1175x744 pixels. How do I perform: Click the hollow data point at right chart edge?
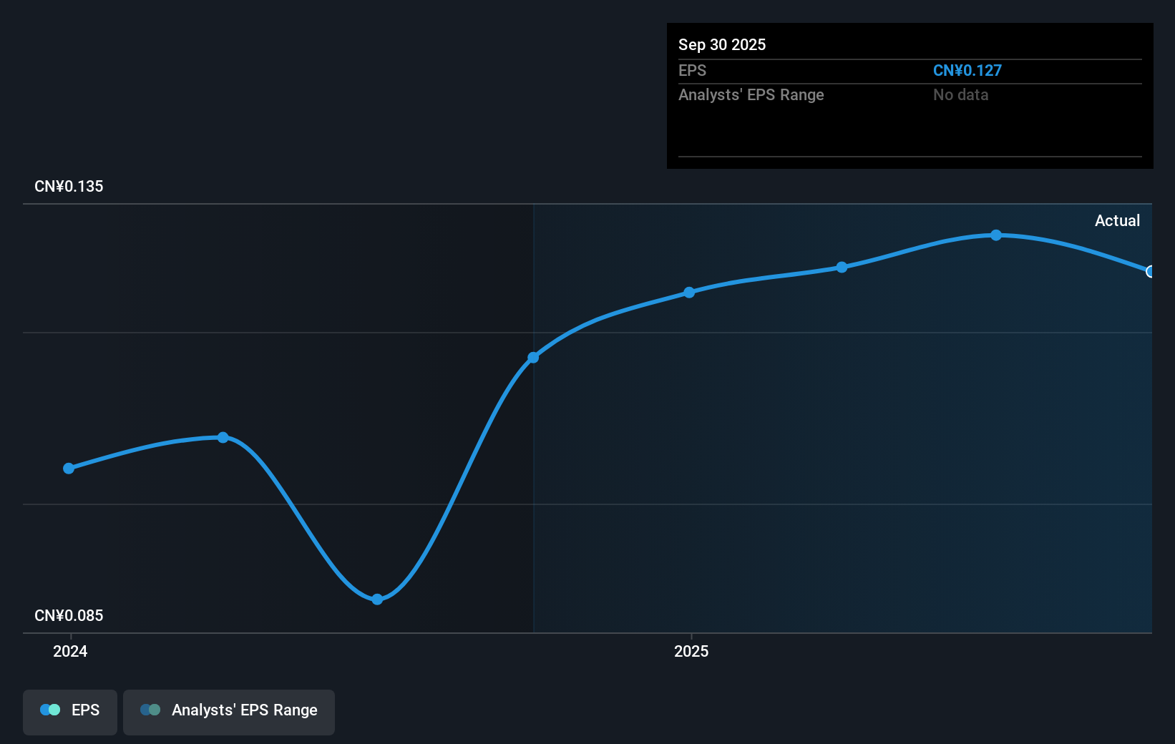(x=1149, y=272)
